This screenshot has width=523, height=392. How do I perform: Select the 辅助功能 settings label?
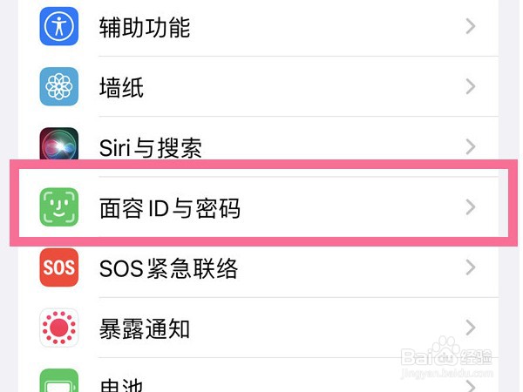point(144,27)
